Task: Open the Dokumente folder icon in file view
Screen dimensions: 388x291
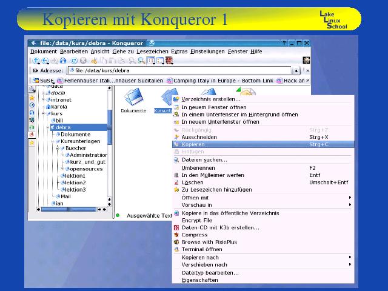Action: [x=133, y=98]
